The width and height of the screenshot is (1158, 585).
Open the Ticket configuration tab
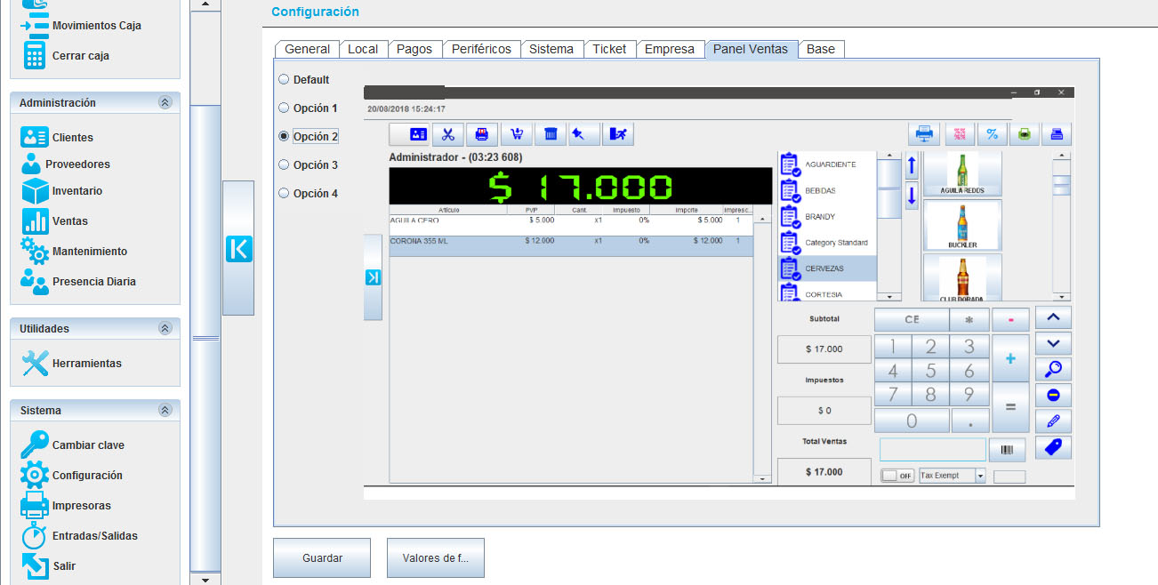point(609,50)
